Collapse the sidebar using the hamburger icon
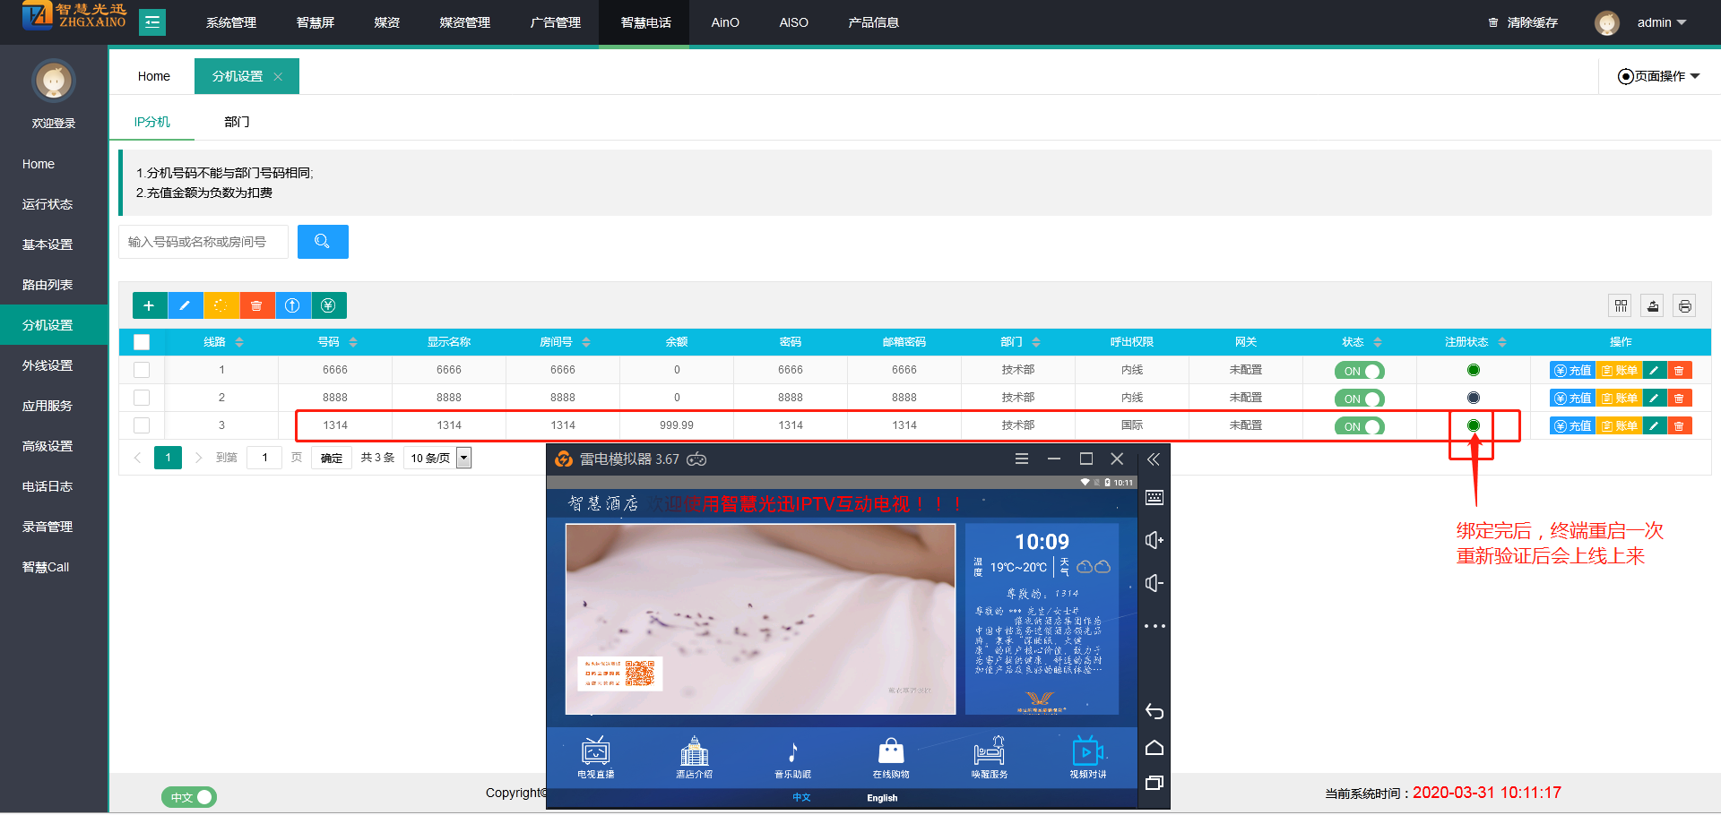1721x815 pixels. pos(152,22)
